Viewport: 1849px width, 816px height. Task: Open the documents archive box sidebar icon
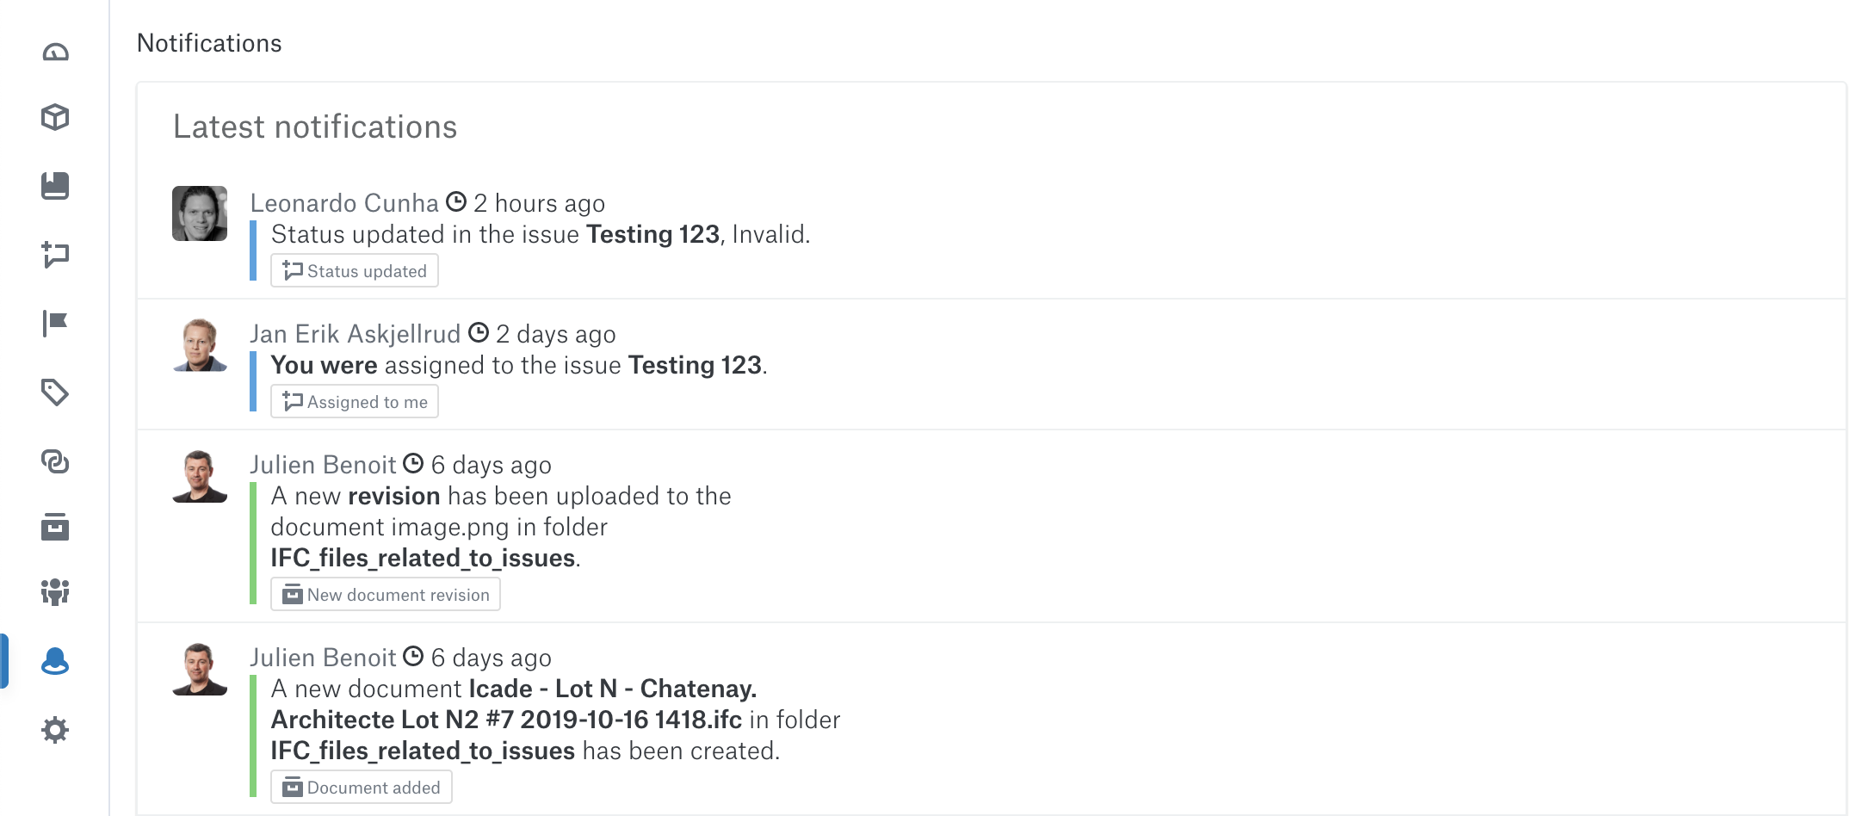tap(55, 527)
